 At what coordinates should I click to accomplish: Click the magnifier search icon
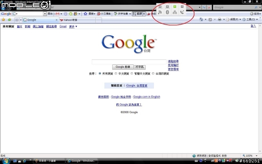(256, 7)
